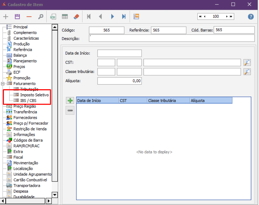The height and width of the screenshot is (205, 259).
Task: Sort by Alíquota column header
Action: tap(211, 100)
